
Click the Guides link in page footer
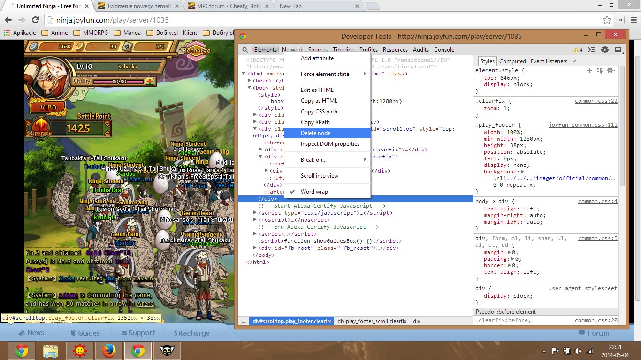click(85, 333)
